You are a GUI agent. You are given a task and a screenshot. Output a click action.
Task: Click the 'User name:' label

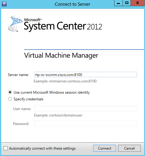click(22, 109)
